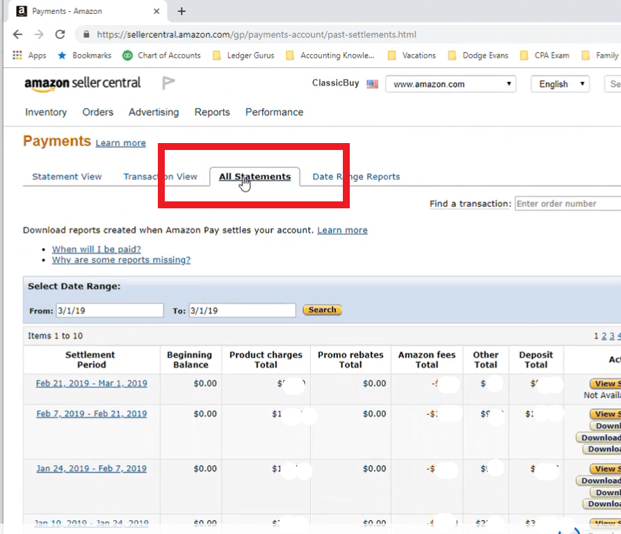Click the Deposit Total column header
Viewport: 621px width, 534px height.
tap(536, 360)
